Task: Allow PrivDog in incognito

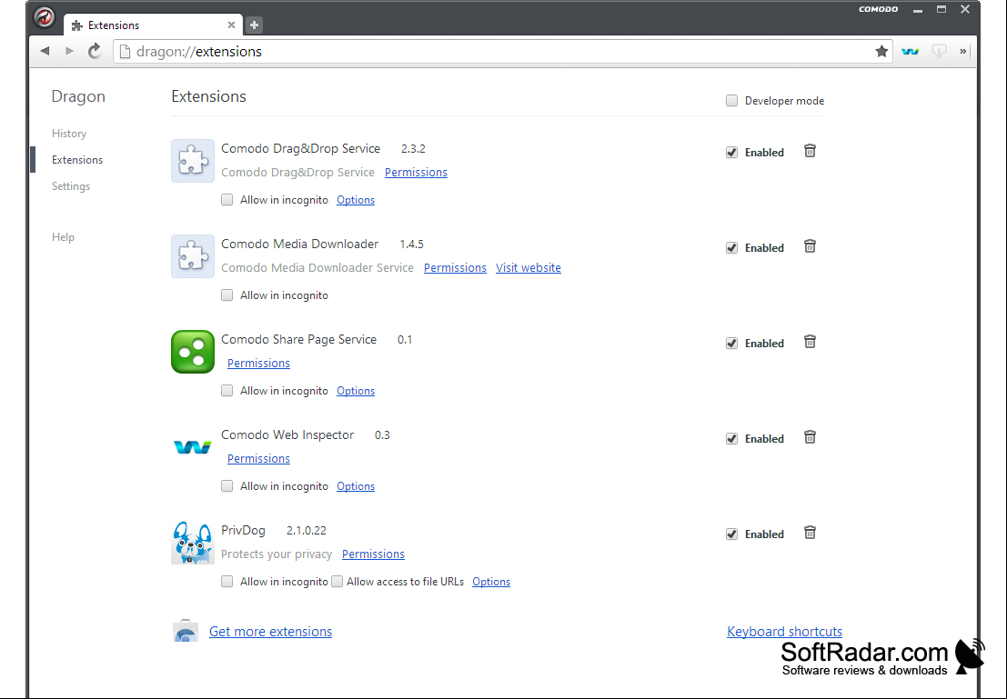Action: [227, 582]
